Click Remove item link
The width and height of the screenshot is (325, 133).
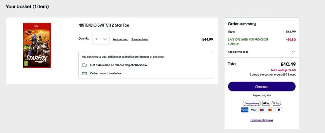point(120,39)
